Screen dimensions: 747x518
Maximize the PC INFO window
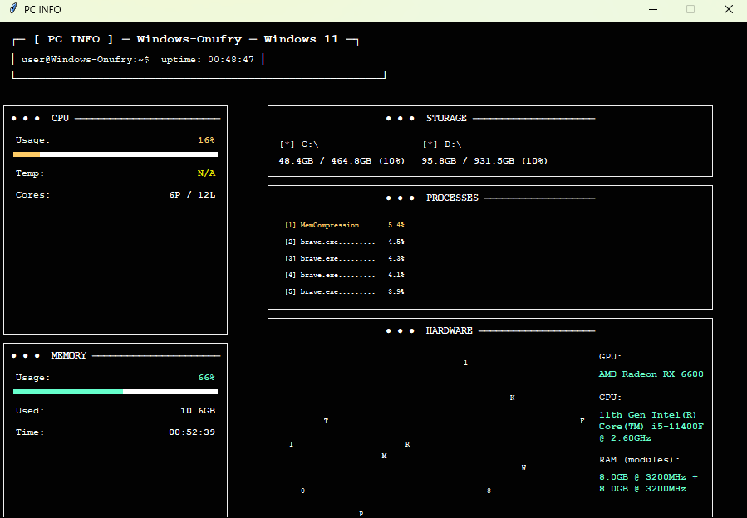click(x=690, y=9)
